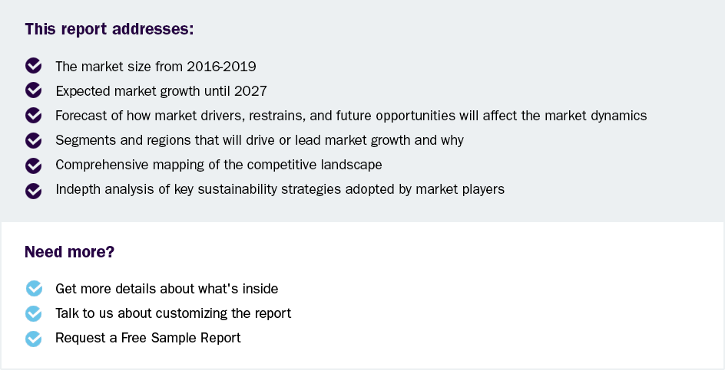Click checkmark icon beside market size 2016-2019
The image size is (725, 370).
(x=33, y=66)
